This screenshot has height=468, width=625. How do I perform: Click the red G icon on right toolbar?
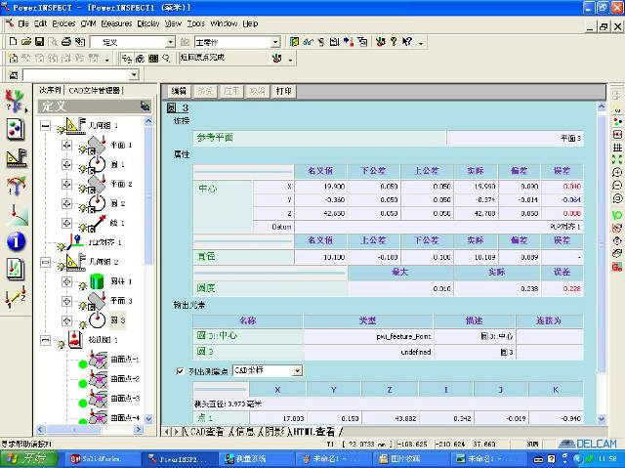(x=617, y=267)
